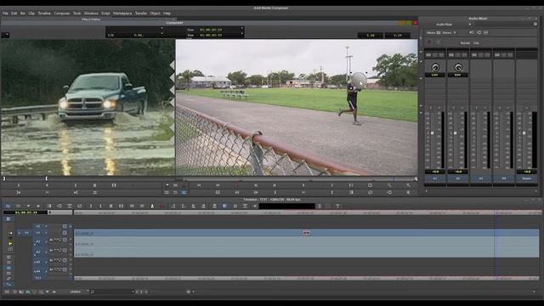Toggle the TC1 timecode track selector
The height and width of the screenshot is (306, 544).
coord(38,278)
